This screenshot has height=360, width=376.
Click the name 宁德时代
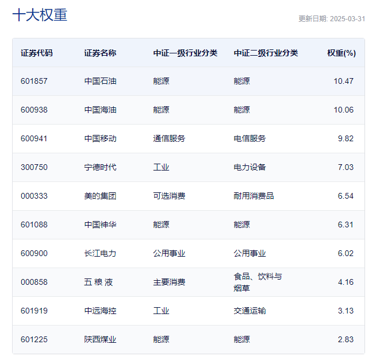tap(100, 167)
